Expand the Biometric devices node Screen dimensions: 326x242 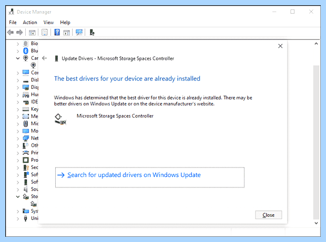click(x=18, y=44)
